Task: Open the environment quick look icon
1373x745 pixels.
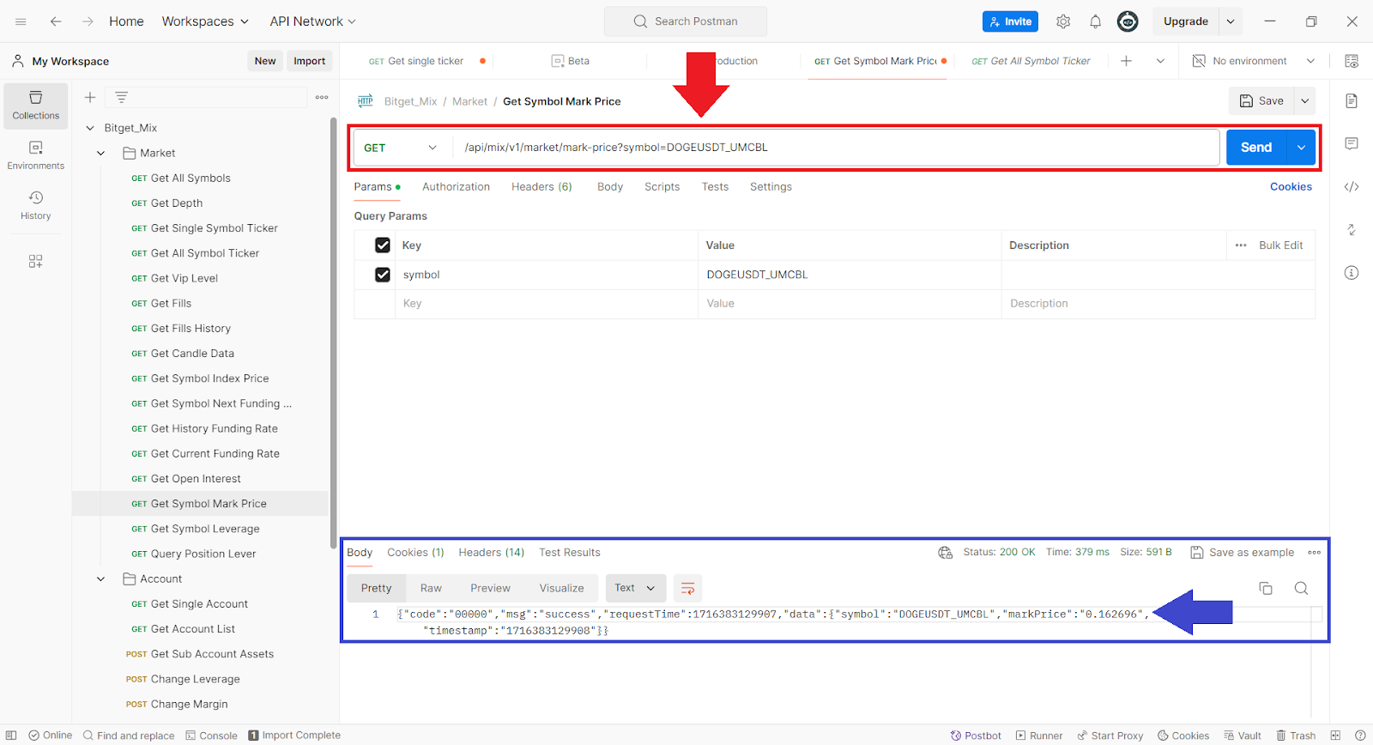Action: 1352,61
